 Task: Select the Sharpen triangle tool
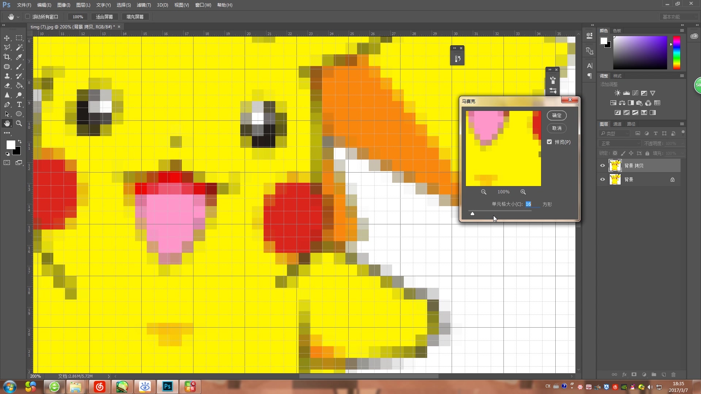click(7, 95)
